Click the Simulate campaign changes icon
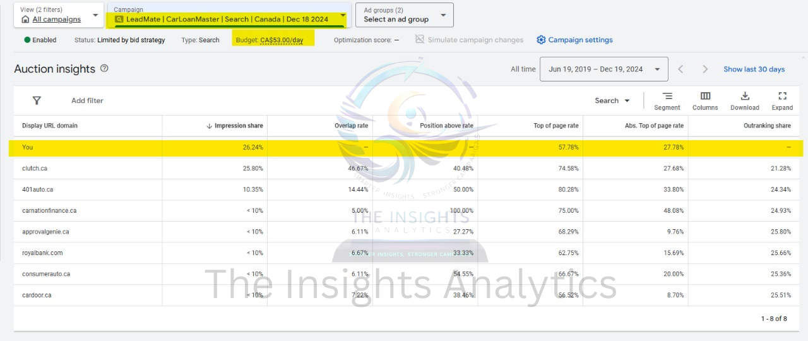This screenshot has height=341, width=808. [x=420, y=39]
